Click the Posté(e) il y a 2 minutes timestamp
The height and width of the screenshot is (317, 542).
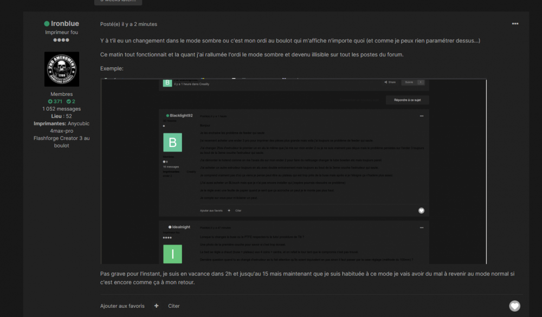(x=128, y=24)
